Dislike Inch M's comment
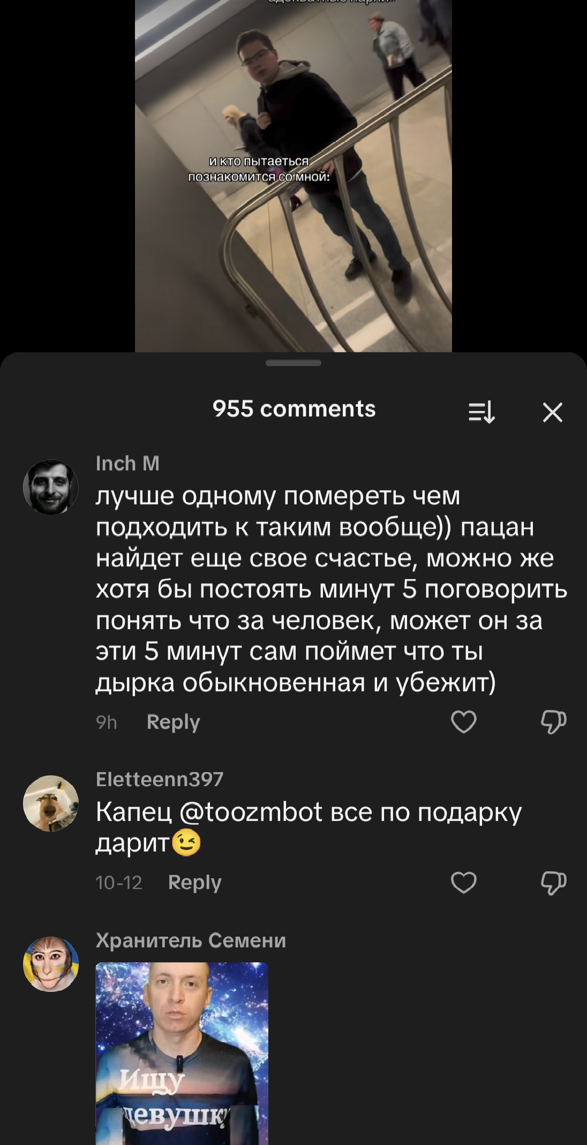The height and width of the screenshot is (1145, 587). (x=553, y=722)
